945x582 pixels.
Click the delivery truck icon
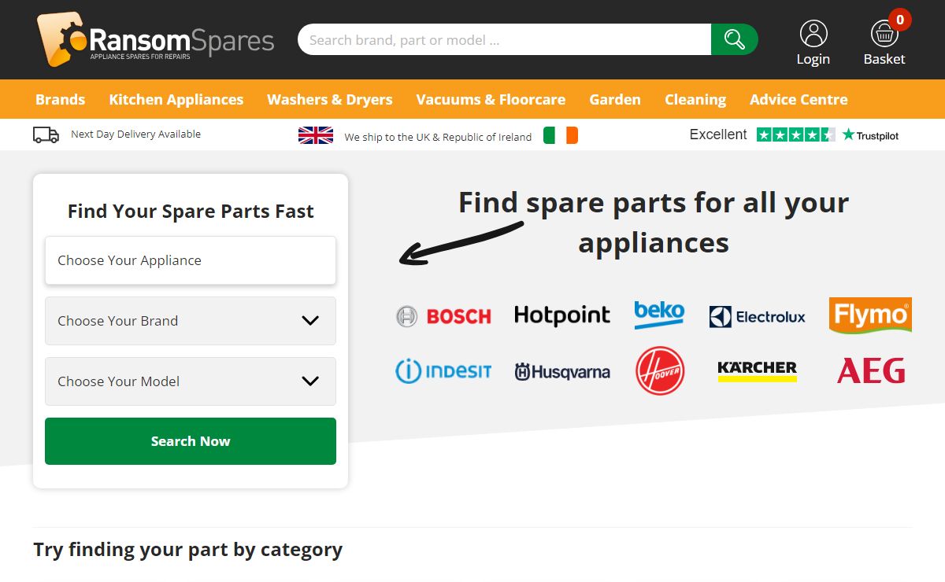pyautogui.click(x=46, y=134)
